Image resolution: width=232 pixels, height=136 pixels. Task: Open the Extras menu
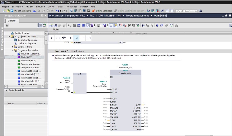61,6
